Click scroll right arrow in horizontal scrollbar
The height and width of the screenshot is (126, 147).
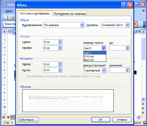pyautogui.click(x=139, y=117)
